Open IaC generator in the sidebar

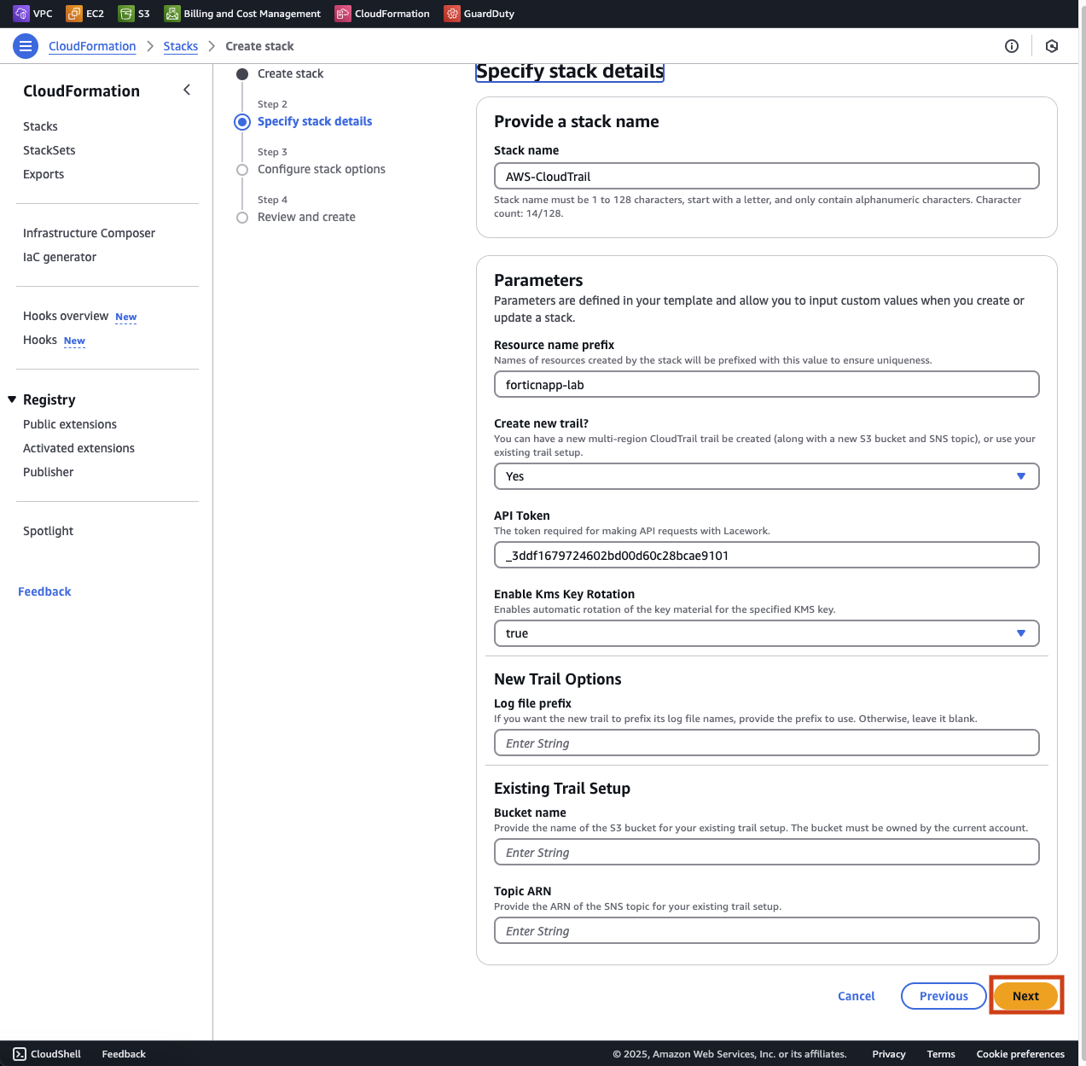60,257
